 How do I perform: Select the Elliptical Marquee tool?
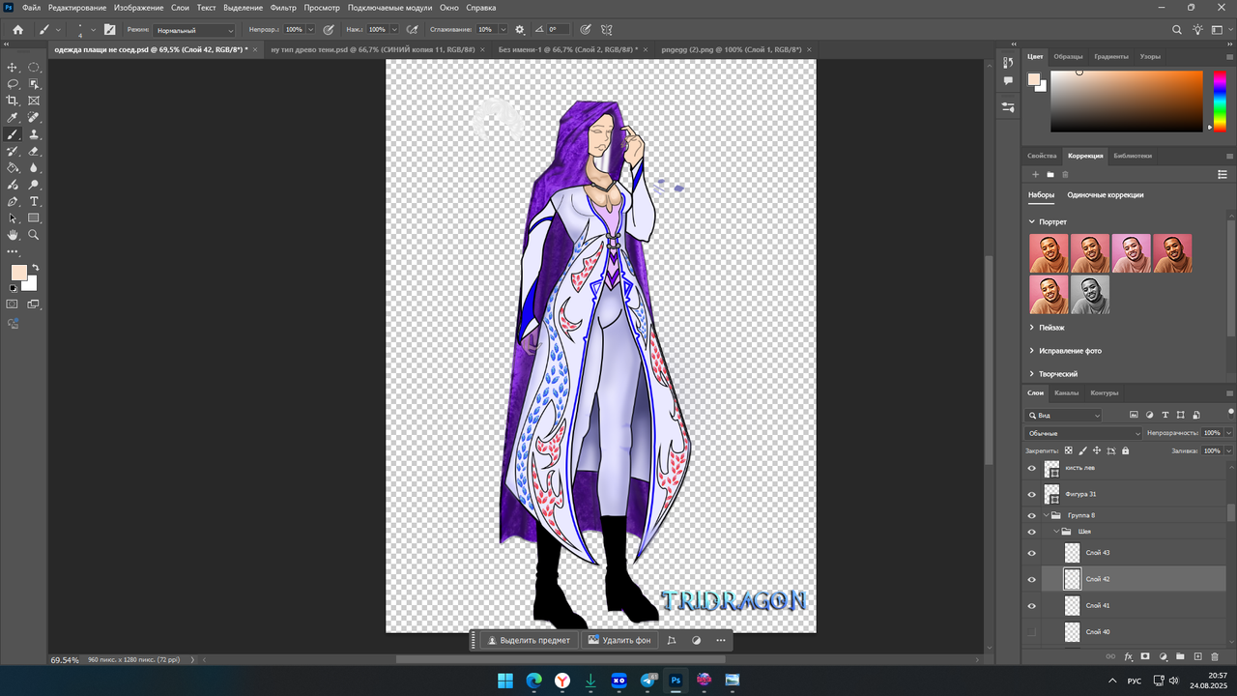click(34, 67)
